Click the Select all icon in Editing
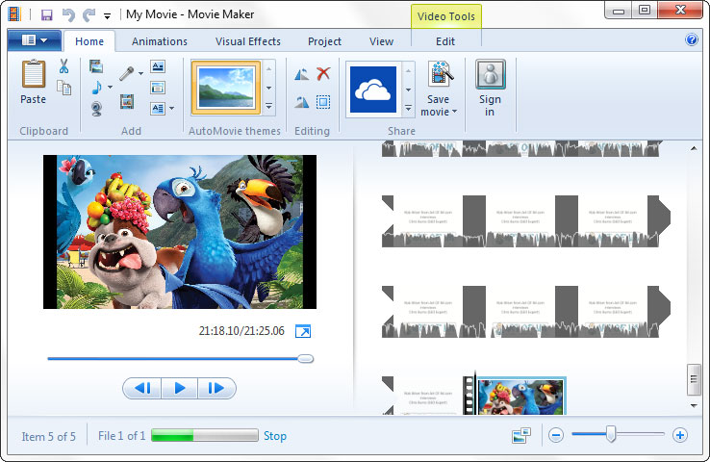Image resolution: width=710 pixels, height=462 pixels. click(x=323, y=102)
